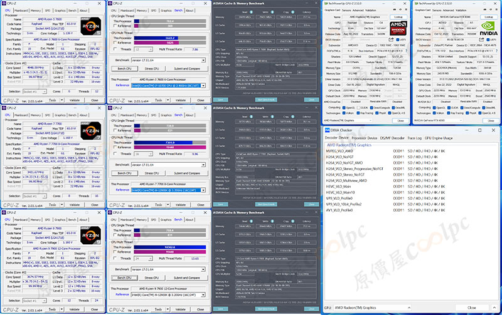Screen dimensions: 502x315
Task: Click the Lookup button in NVIDIA GPU-Z
Action: (489, 17)
